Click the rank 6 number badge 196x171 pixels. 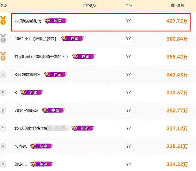[x=3, y=110]
